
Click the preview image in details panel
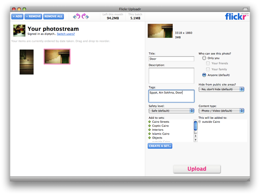click(x=160, y=31)
